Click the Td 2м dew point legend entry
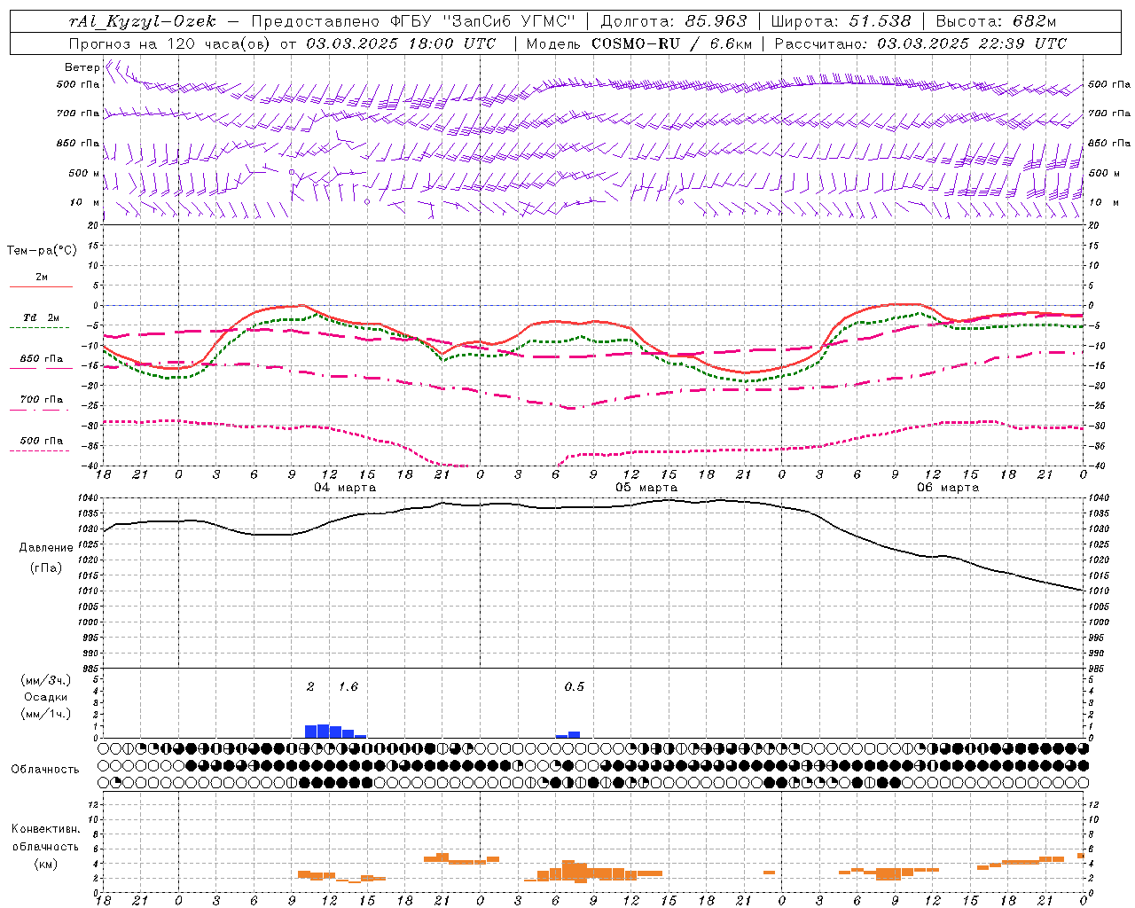1135x908 pixels. click(41, 317)
